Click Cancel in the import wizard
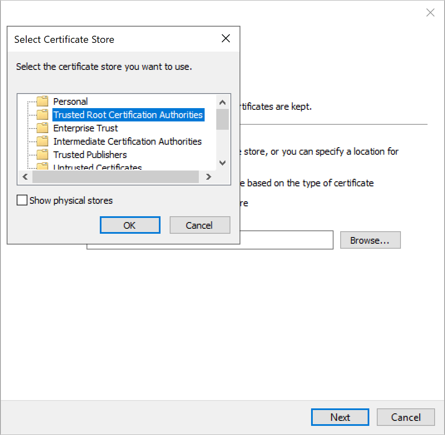The image size is (445, 435). coord(405,417)
